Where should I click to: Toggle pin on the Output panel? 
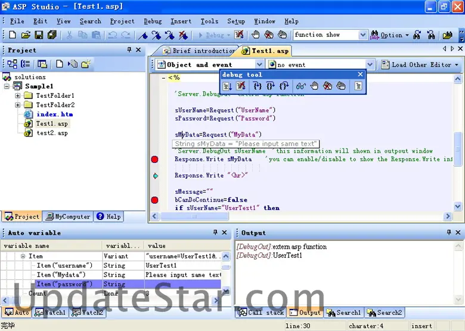click(449, 233)
